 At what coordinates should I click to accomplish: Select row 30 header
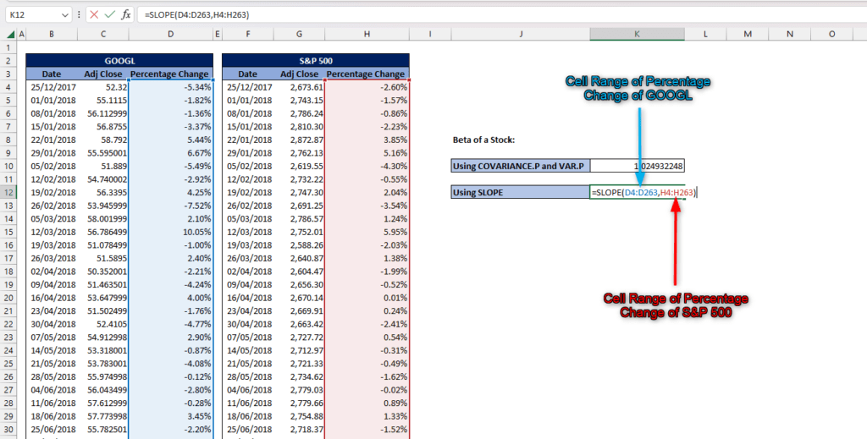pyautogui.click(x=8, y=429)
